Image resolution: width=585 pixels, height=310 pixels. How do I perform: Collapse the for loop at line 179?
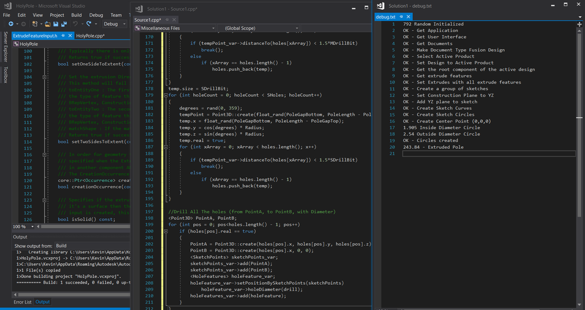(166, 95)
